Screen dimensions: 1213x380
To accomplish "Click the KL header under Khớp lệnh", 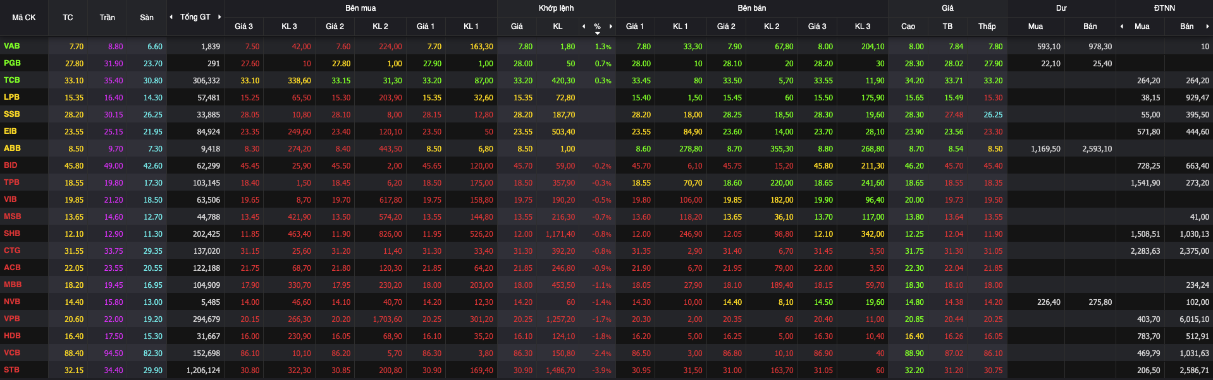I will (x=558, y=27).
